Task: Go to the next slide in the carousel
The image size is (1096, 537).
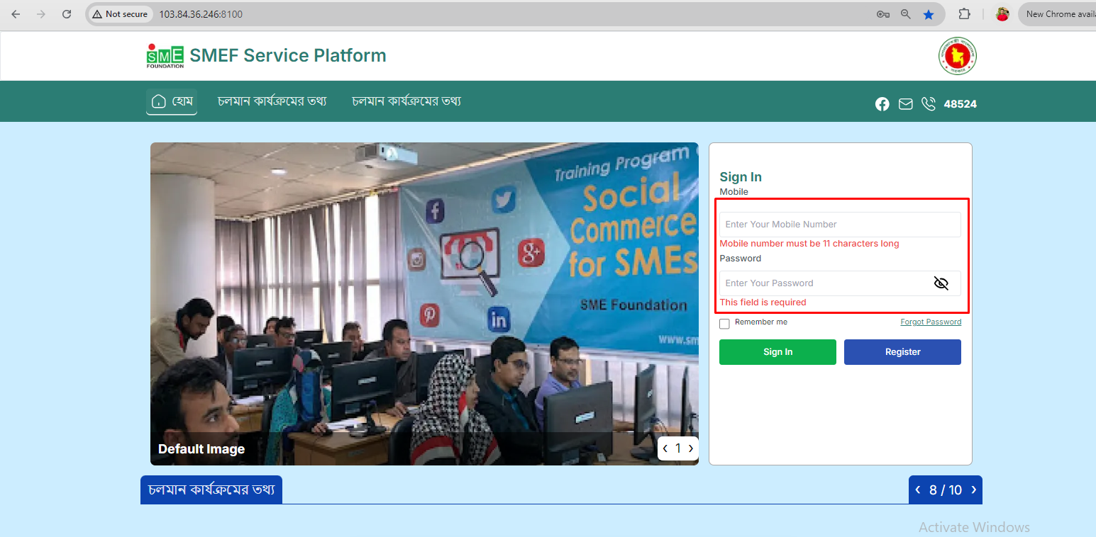Action: (x=691, y=448)
